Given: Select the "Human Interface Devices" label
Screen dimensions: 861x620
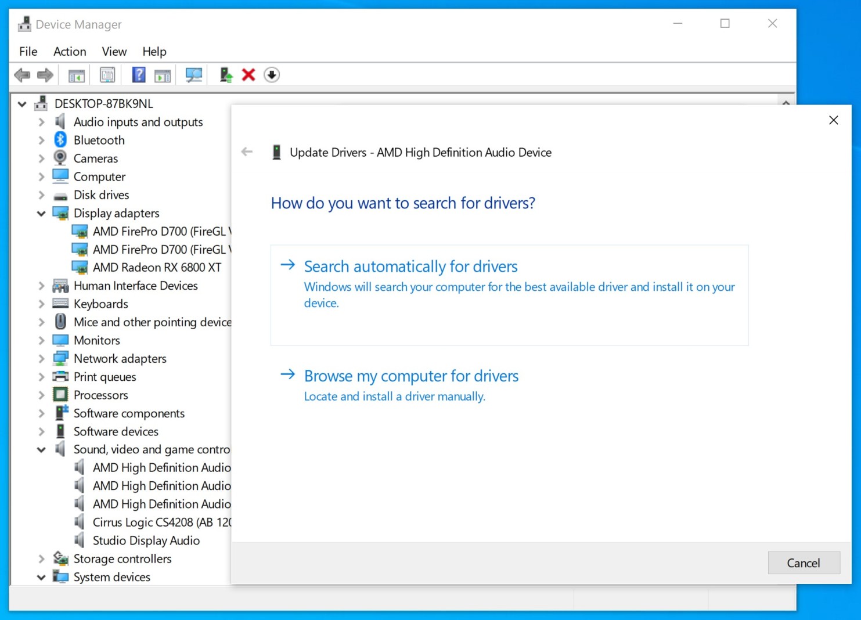Looking at the screenshot, I should click(x=136, y=286).
